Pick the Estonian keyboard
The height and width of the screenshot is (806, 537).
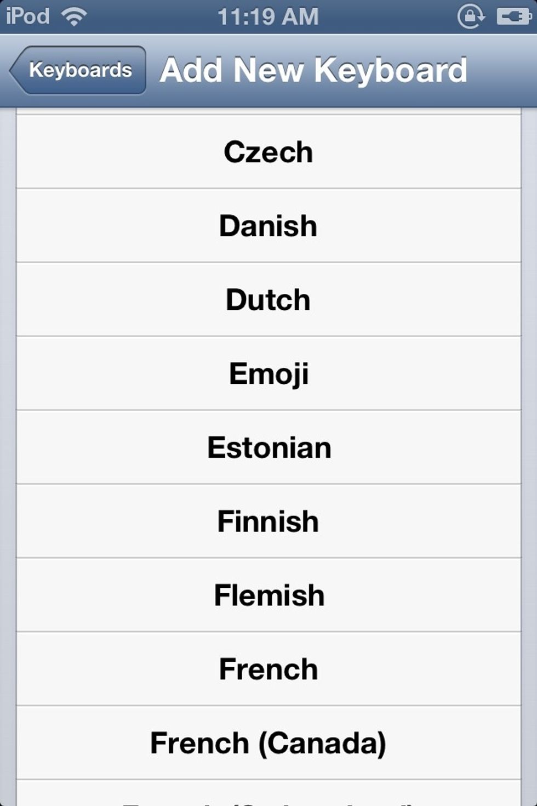point(268,447)
